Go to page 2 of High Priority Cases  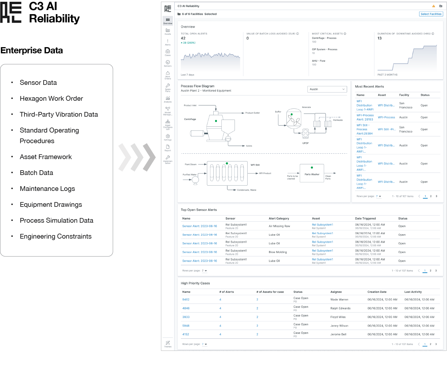(430, 344)
